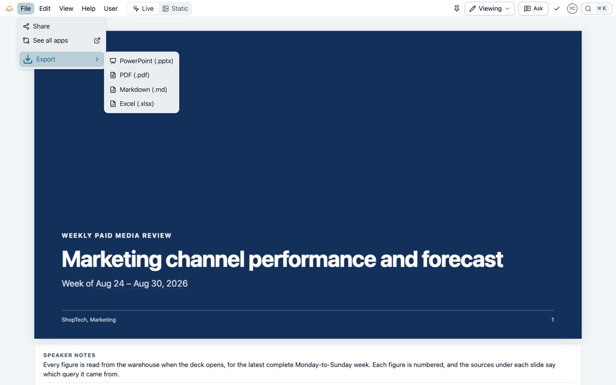
Task: Click the Weekly Paid Media Review heading
Action: point(116,235)
